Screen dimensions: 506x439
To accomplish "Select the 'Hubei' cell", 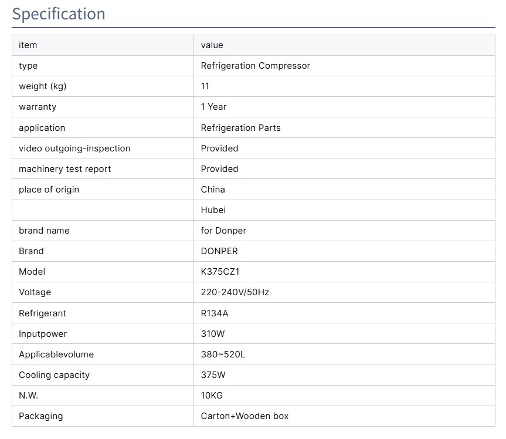I will (213, 210).
